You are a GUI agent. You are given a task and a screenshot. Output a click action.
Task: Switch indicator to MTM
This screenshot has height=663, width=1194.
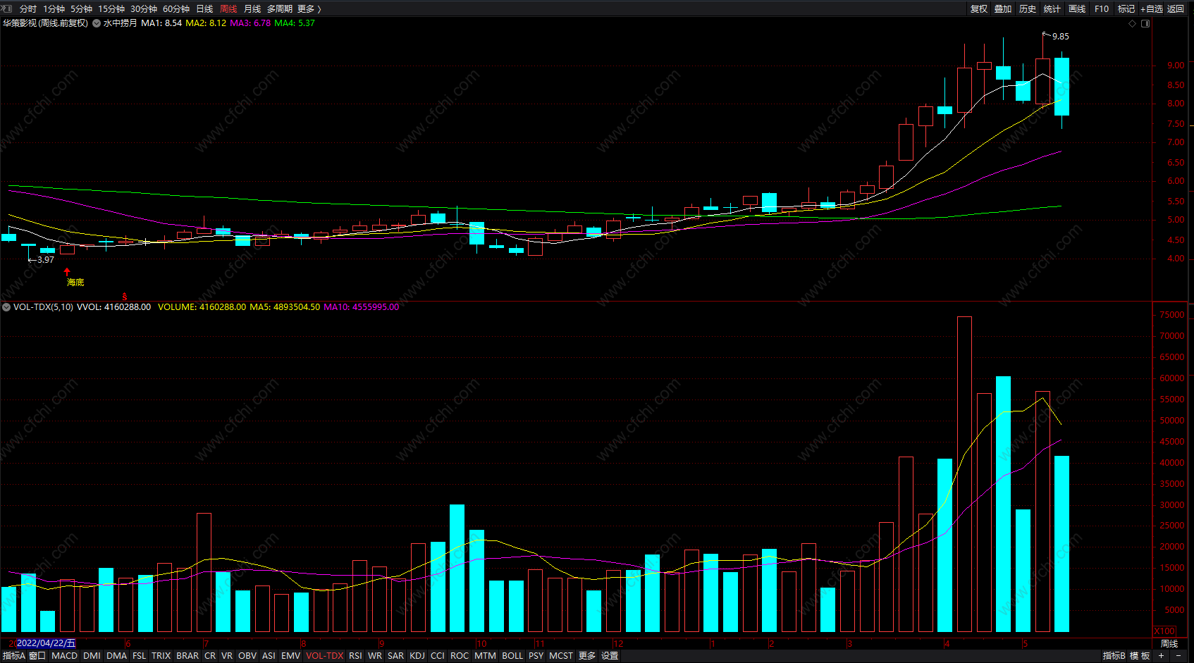click(485, 656)
